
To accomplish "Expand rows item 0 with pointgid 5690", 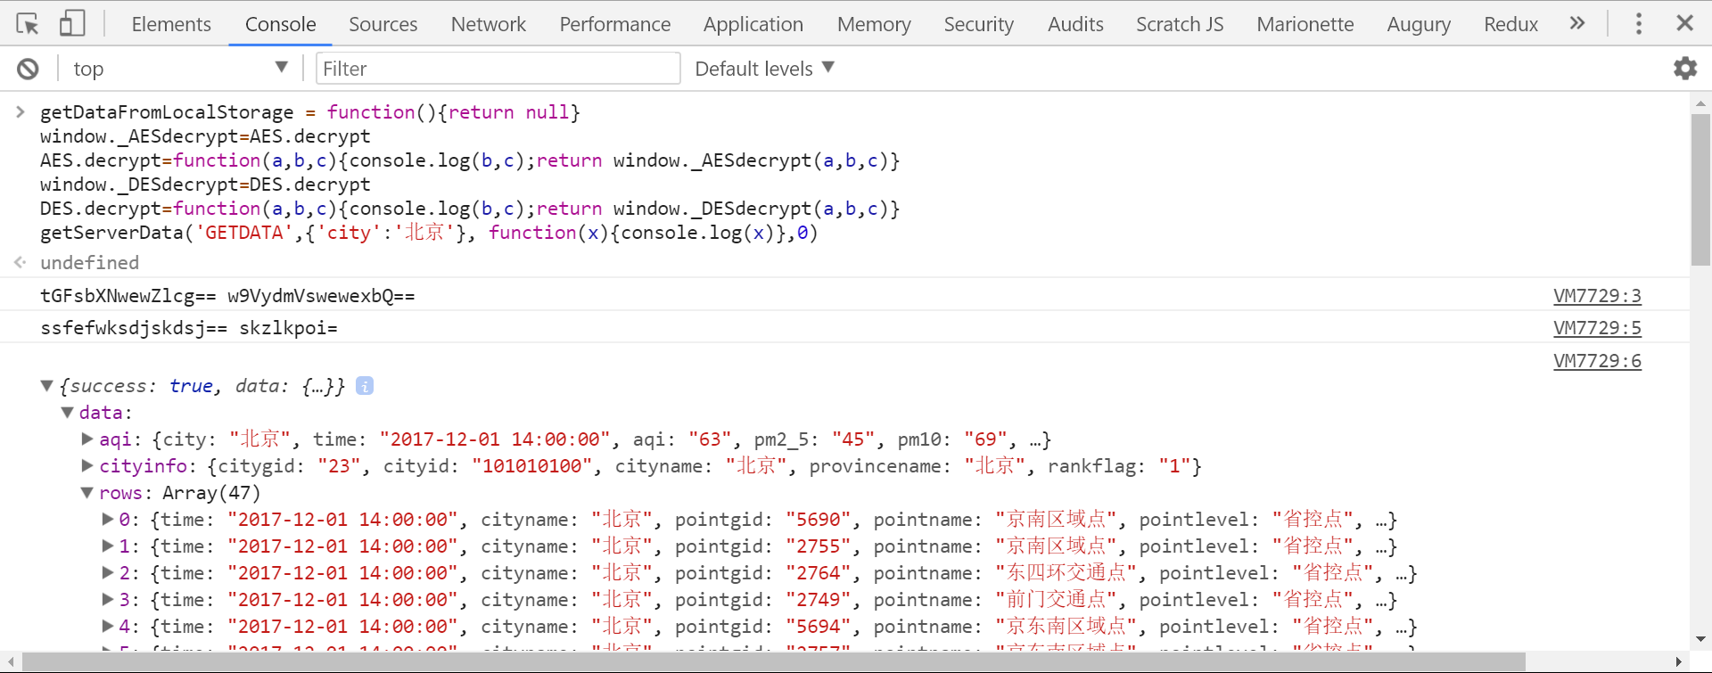I will pos(108,519).
